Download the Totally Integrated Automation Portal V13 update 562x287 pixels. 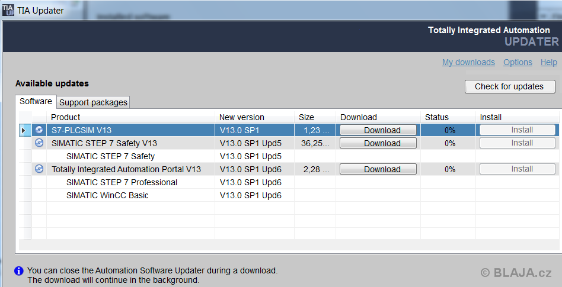pos(378,169)
